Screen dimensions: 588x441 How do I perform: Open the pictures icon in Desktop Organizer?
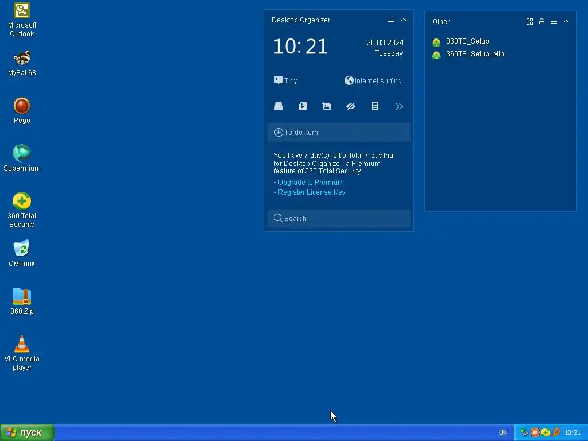(327, 106)
